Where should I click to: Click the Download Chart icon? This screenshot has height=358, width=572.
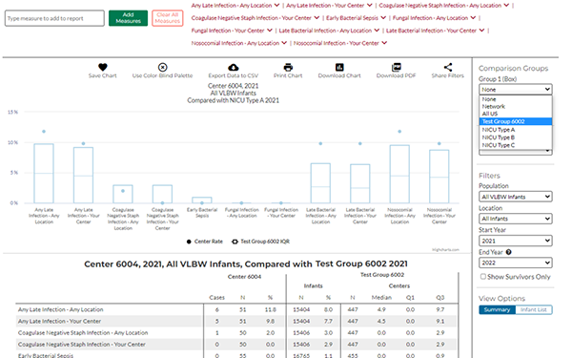[x=339, y=67]
